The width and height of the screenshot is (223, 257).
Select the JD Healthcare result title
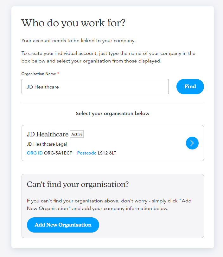click(48, 134)
